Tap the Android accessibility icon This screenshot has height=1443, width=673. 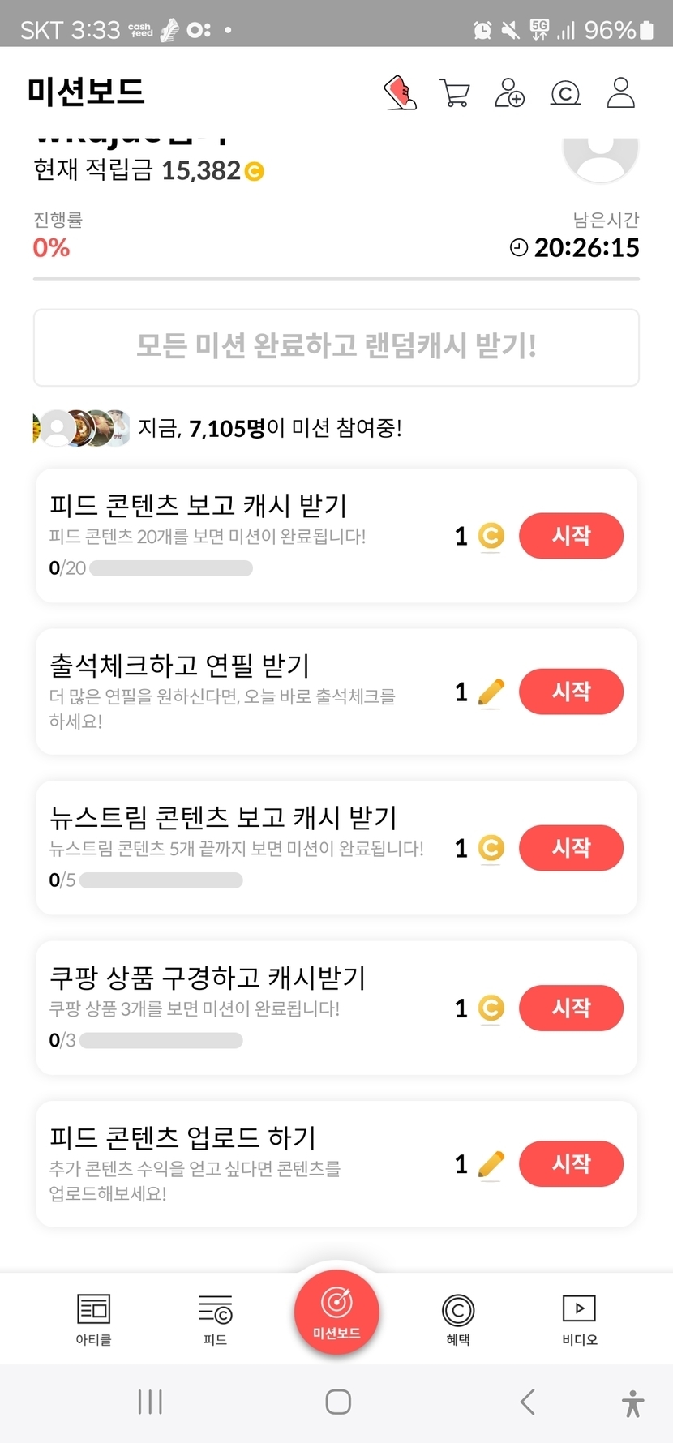pyautogui.click(x=632, y=1402)
